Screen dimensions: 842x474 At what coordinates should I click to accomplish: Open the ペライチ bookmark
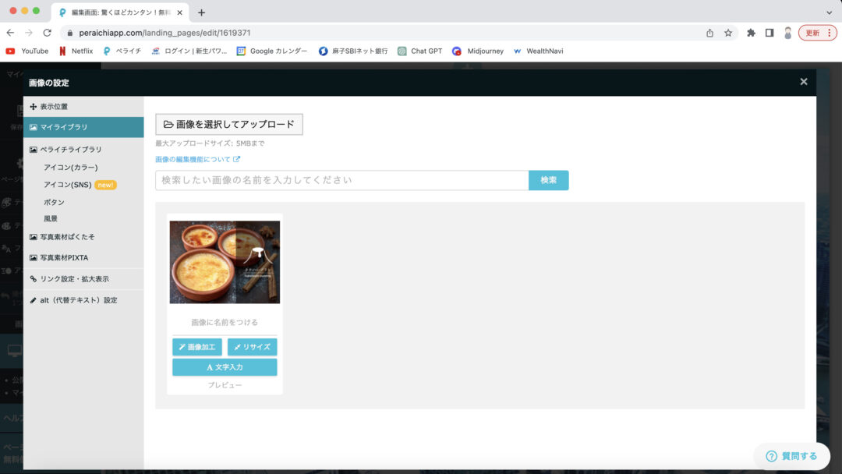coord(122,51)
